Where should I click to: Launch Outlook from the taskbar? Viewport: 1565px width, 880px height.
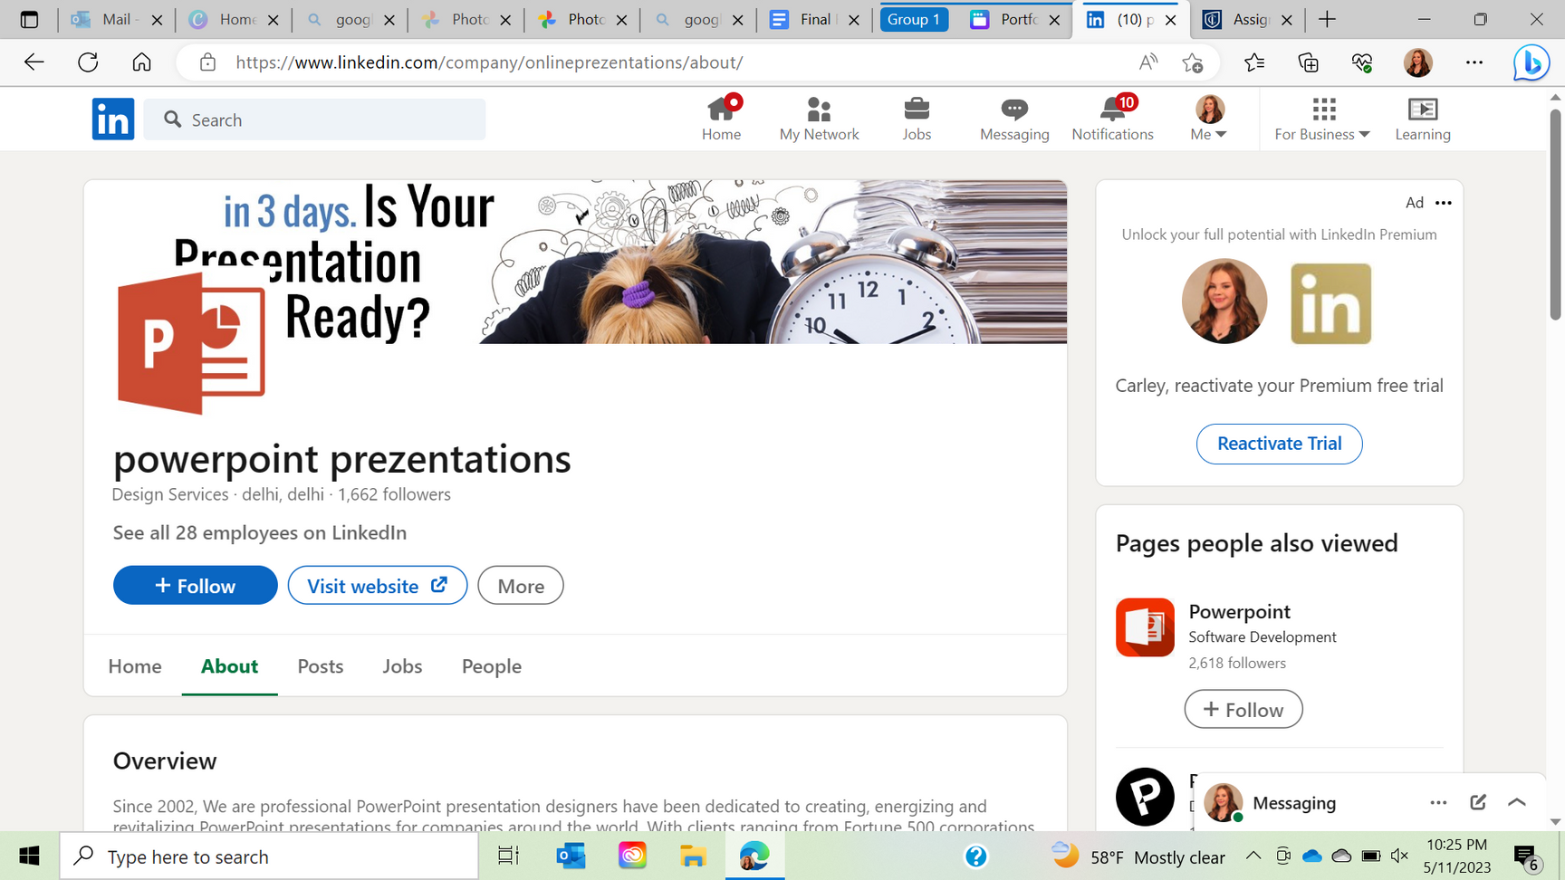pos(571,856)
